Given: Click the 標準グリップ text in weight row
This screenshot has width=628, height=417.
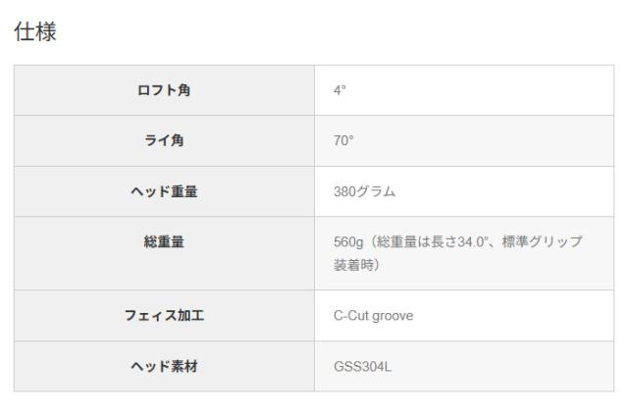Looking at the screenshot, I should click(x=543, y=241).
